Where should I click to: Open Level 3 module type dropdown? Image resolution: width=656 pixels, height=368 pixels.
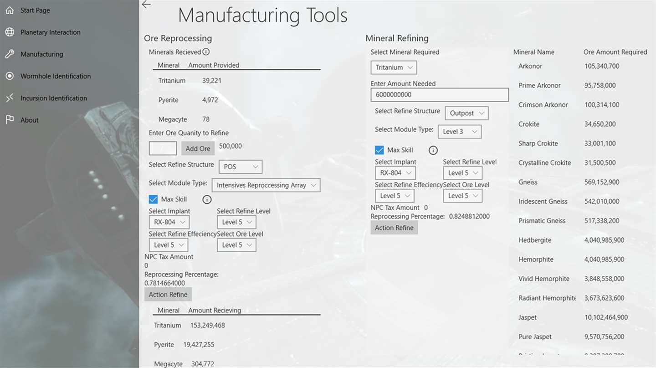pyautogui.click(x=459, y=132)
